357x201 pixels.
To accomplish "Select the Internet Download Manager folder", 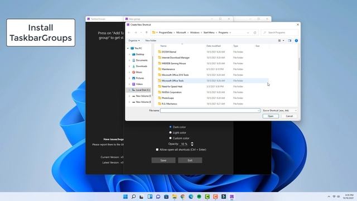I will (x=176, y=58).
